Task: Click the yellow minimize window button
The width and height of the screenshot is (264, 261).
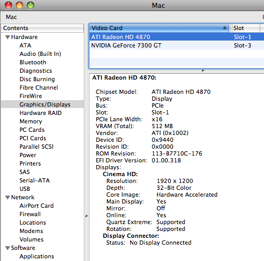Action: [19, 5]
